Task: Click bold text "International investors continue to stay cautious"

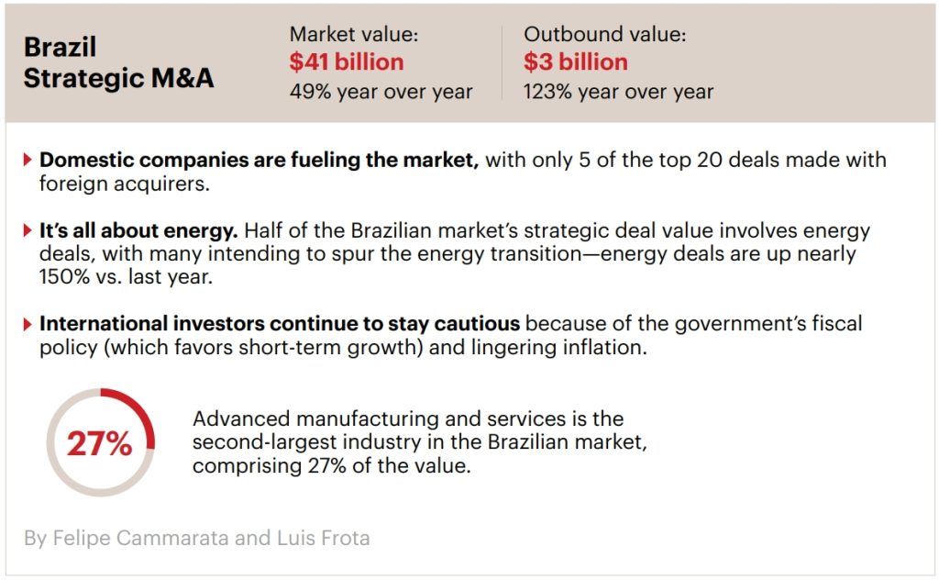Action: click(x=279, y=324)
